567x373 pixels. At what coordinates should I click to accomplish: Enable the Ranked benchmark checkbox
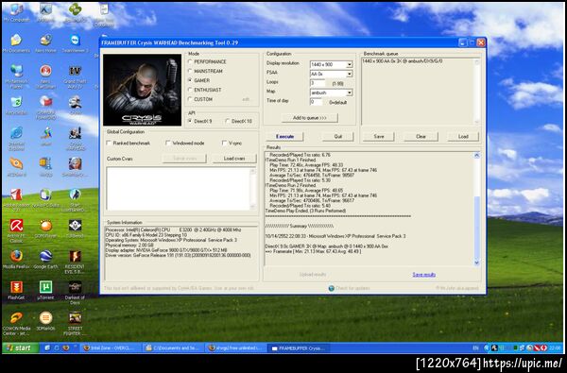coord(109,144)
